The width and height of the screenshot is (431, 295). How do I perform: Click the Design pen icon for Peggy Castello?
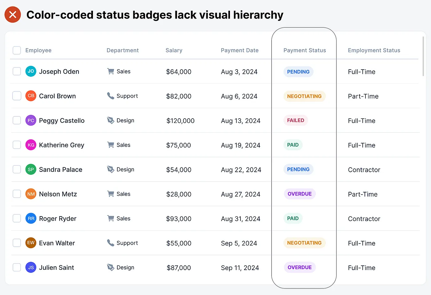pos(111,120)
